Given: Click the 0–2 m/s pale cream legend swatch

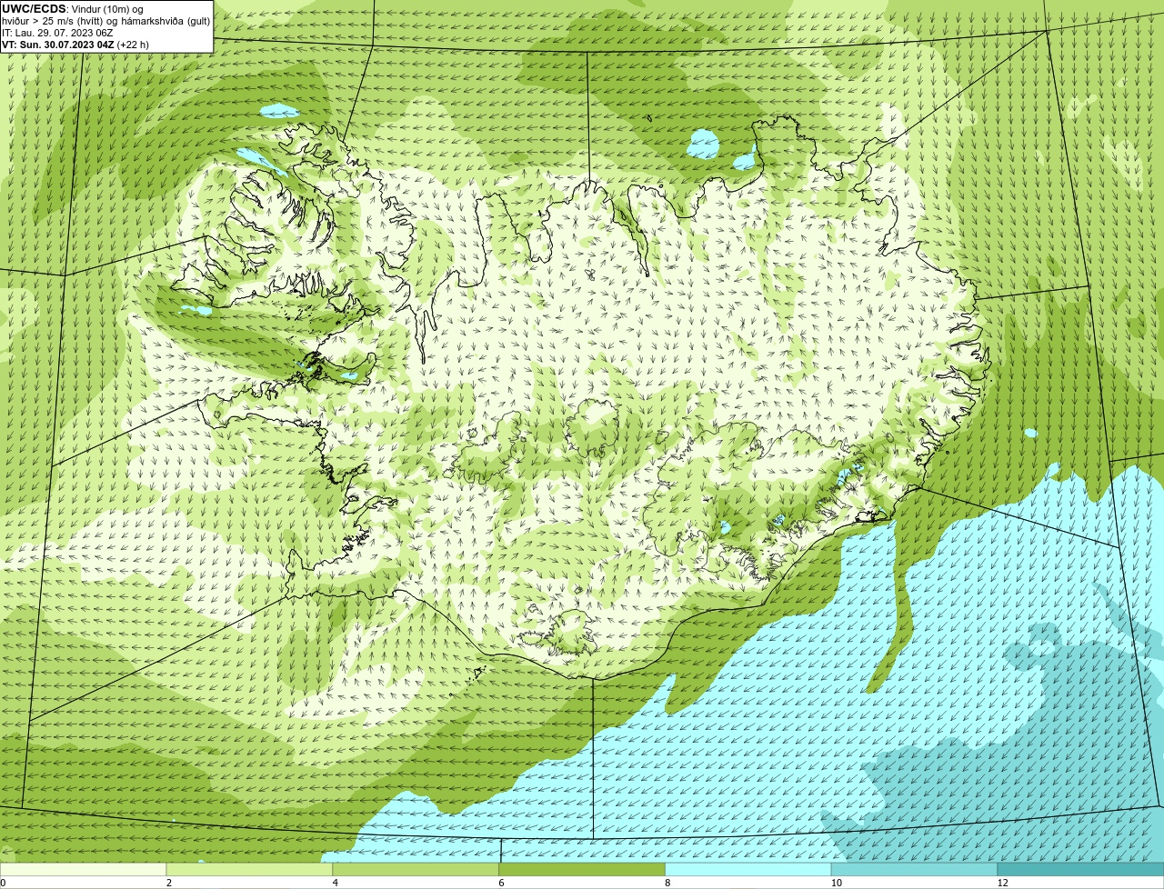Looking at the screenshot, I should [84, 869].
